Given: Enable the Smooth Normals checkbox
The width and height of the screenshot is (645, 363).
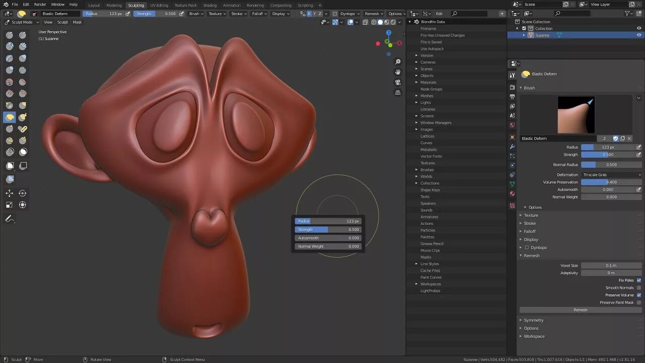Looking at the screenshot, I should pyautogui.click(x=639, y=288).
